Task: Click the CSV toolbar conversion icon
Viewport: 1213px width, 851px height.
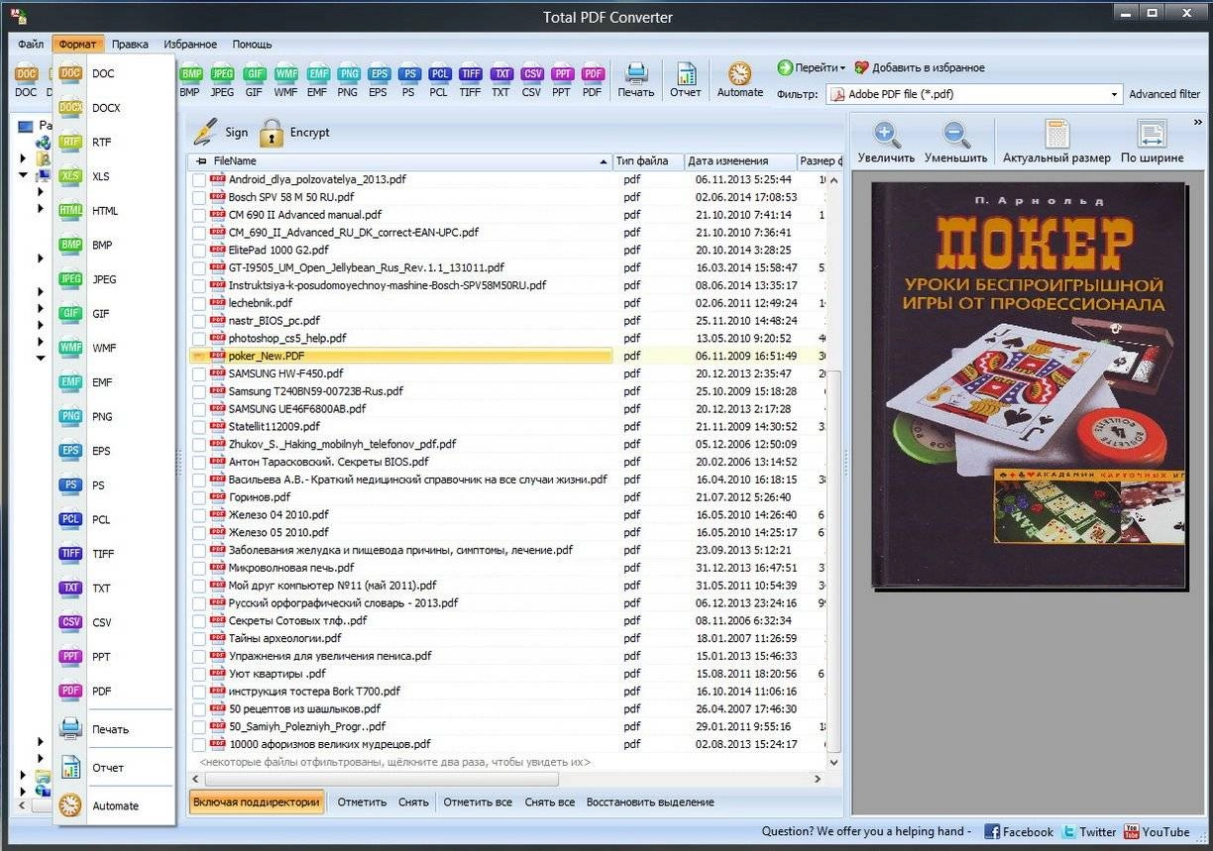Action: [x=532, y=80]
